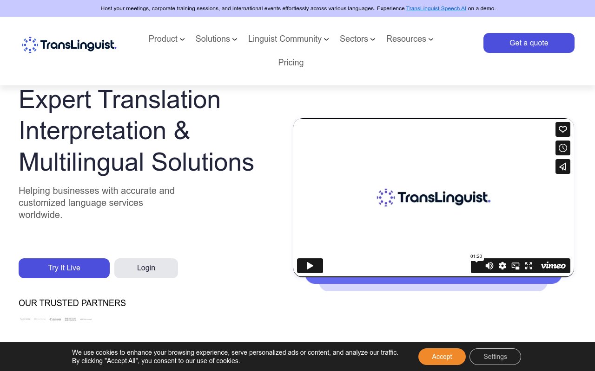
Task: Click the video thumbnail TransLinguist logo
Action: point(434,198)
